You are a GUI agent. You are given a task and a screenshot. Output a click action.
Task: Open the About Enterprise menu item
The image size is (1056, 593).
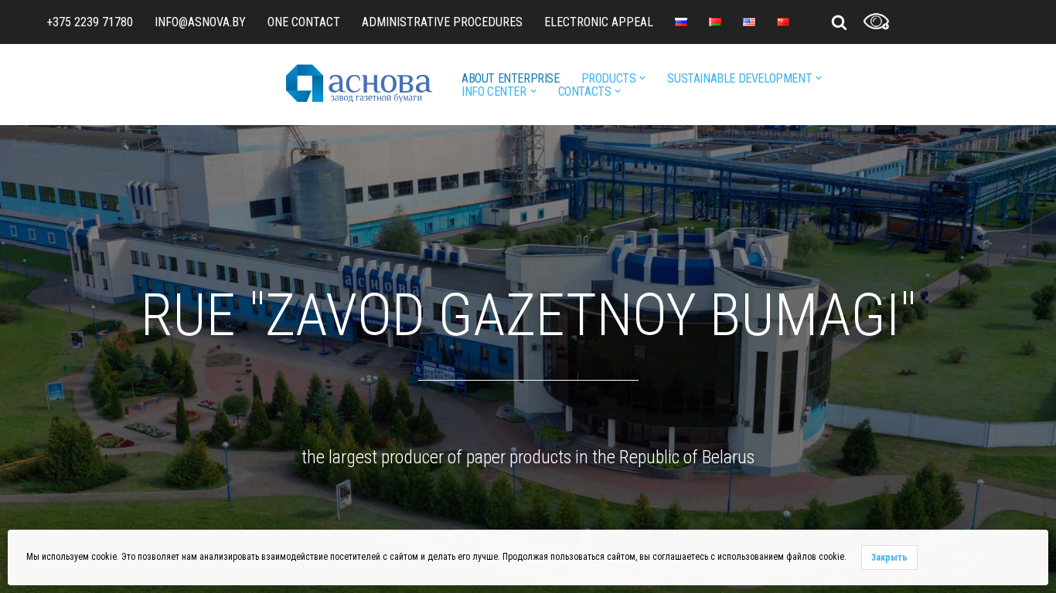click(x=510, y=78)
